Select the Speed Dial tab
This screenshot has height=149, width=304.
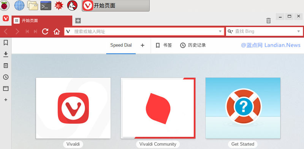(x=121, y=45)
